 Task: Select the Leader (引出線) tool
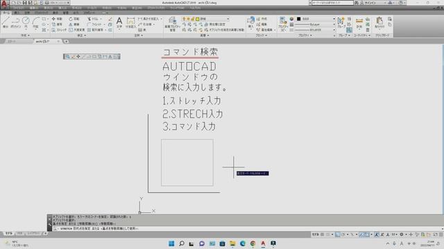pos(145,24)
